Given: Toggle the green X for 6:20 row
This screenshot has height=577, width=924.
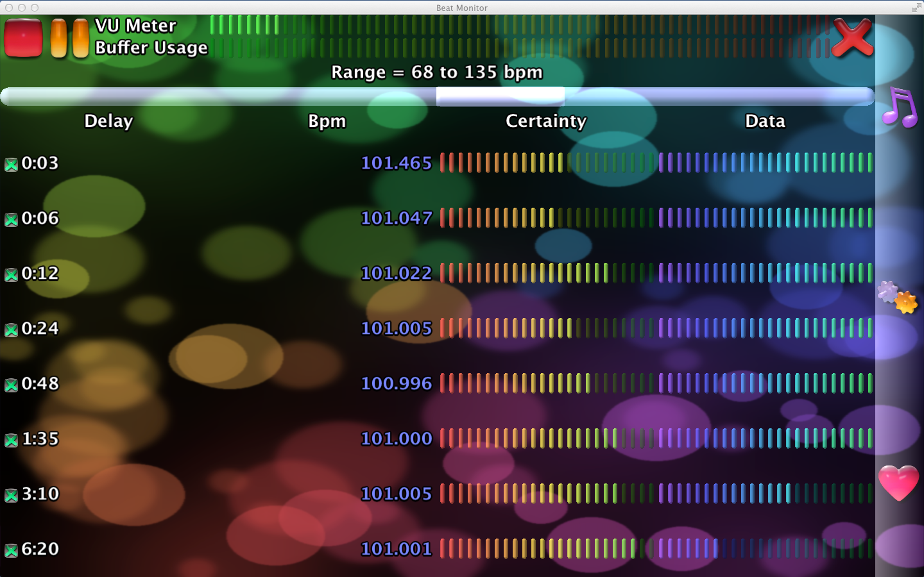Looking at the screenshot, I should click(x=11, y=551).
